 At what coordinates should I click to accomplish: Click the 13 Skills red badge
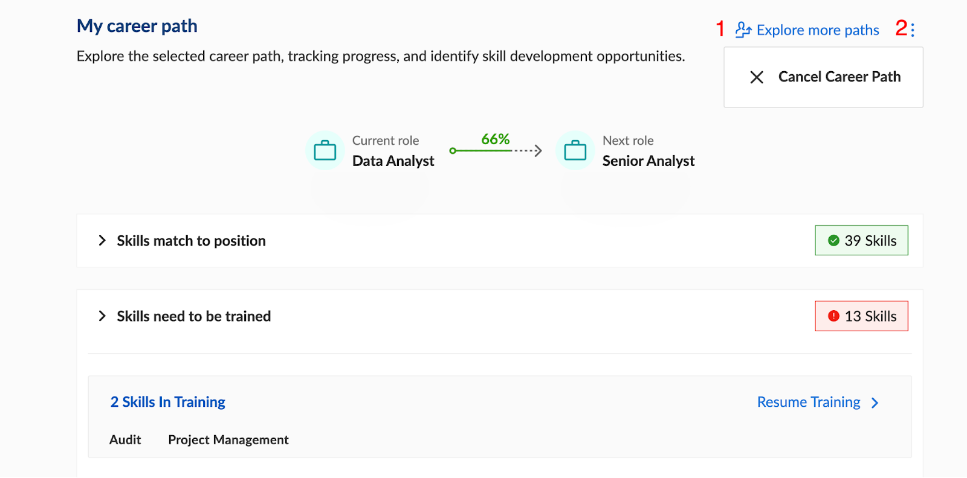861,316
